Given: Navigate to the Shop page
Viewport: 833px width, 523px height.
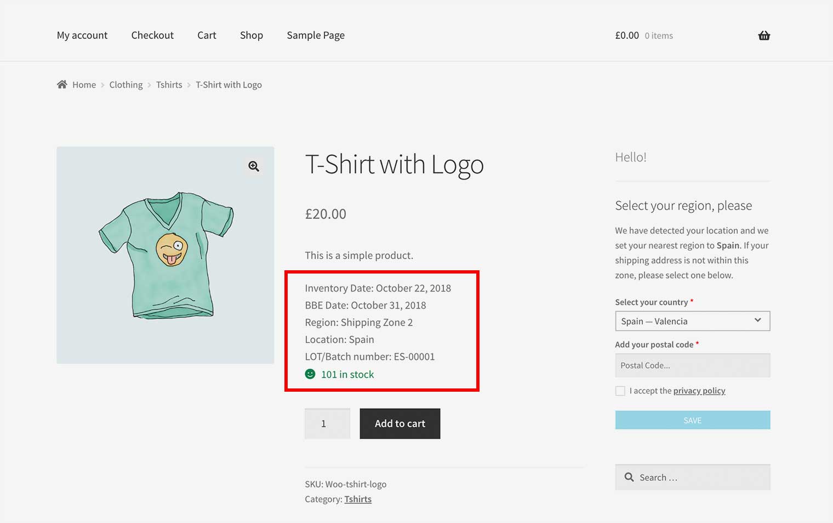Looking at the screenshot, I should [x=252, y=36].
